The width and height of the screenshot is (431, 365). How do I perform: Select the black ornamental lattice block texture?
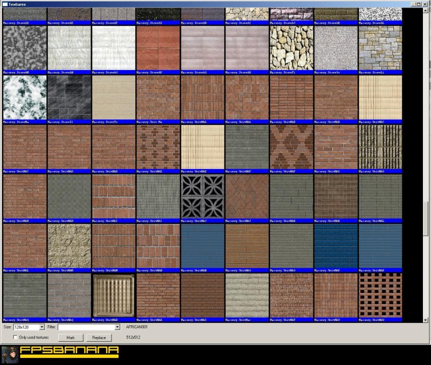point(203,196)
